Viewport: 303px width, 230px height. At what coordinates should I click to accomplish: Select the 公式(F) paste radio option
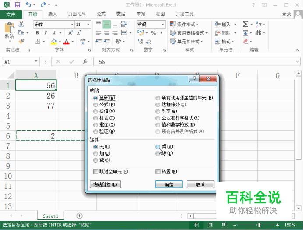[x=95, y=105]
